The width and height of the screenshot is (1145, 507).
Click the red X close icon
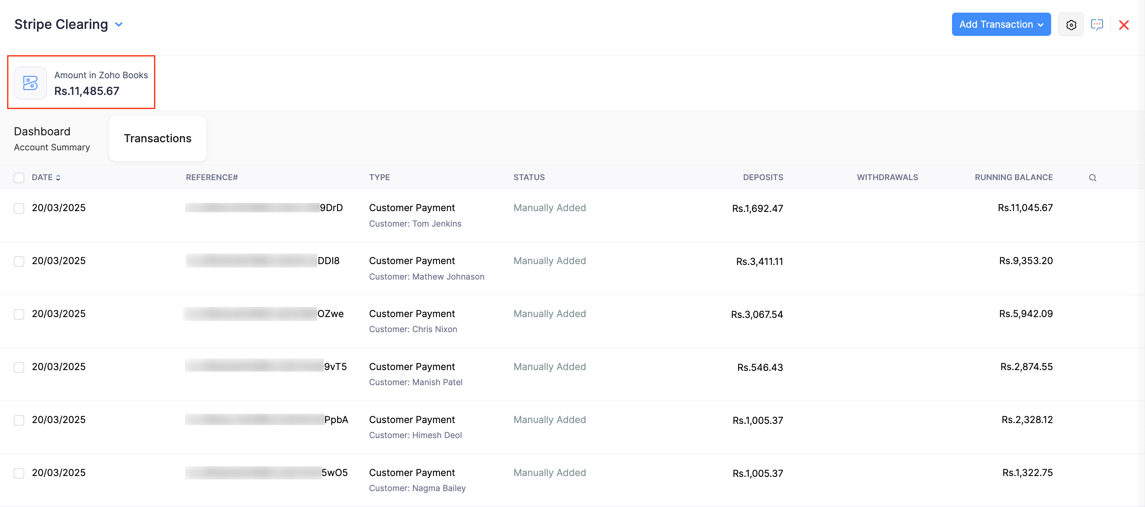1123,25
